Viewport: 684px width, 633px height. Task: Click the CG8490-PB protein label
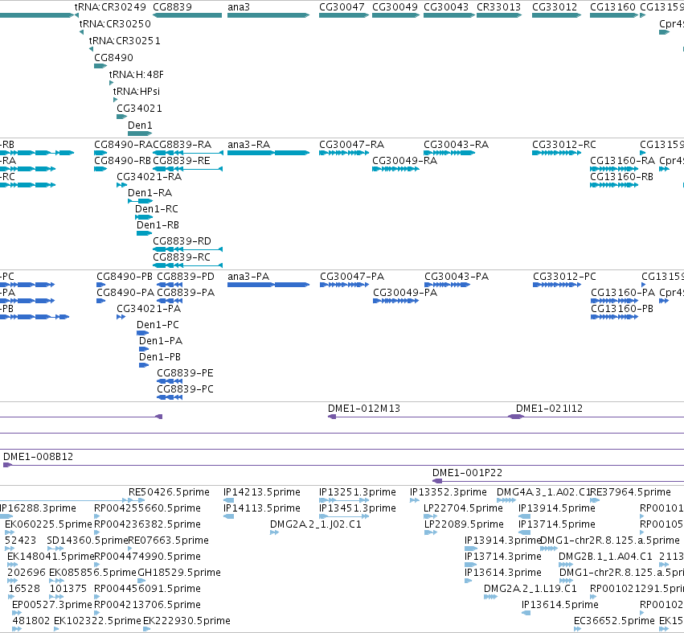coord(125,277)
